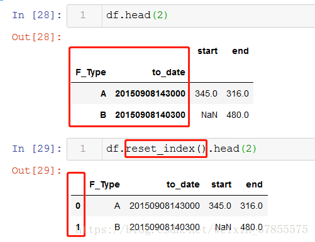Select the In [28]: prompt label
Image resolution: width=315 pixels, height=242 pixels.
pos(36,15)
